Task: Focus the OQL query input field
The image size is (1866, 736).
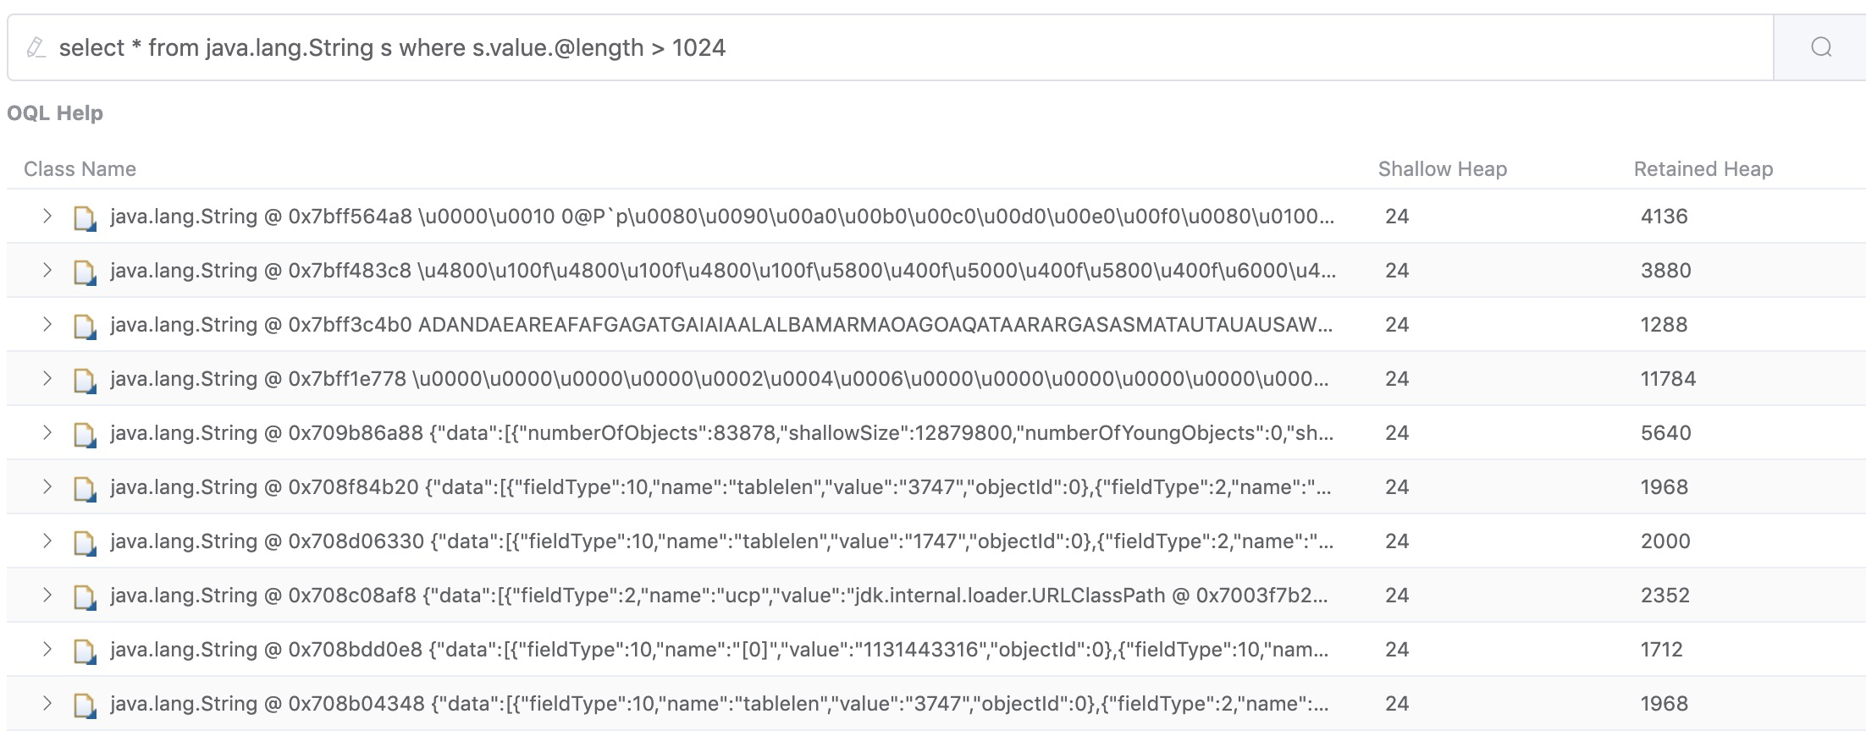Action: point(847,47)
